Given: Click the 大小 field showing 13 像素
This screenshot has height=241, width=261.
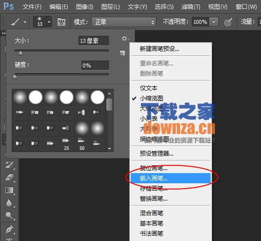Looking at the screenshot, I should coord(93,41).
